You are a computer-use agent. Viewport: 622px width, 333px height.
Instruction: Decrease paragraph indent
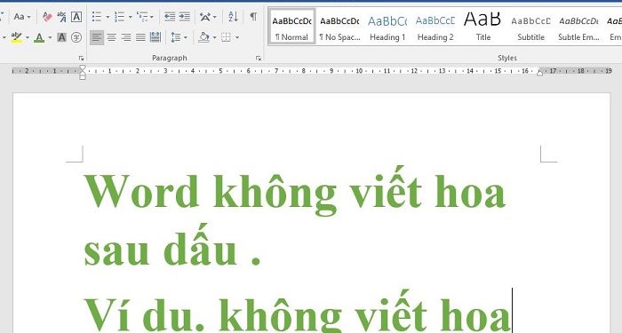pyautogui.click(x=170, y=17)
